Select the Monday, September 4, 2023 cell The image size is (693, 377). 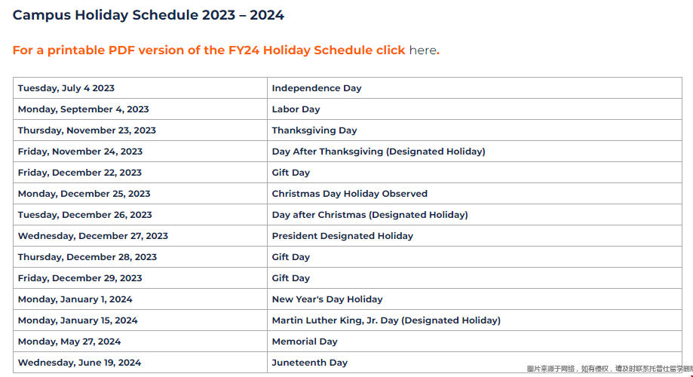(x=84, y=109)
